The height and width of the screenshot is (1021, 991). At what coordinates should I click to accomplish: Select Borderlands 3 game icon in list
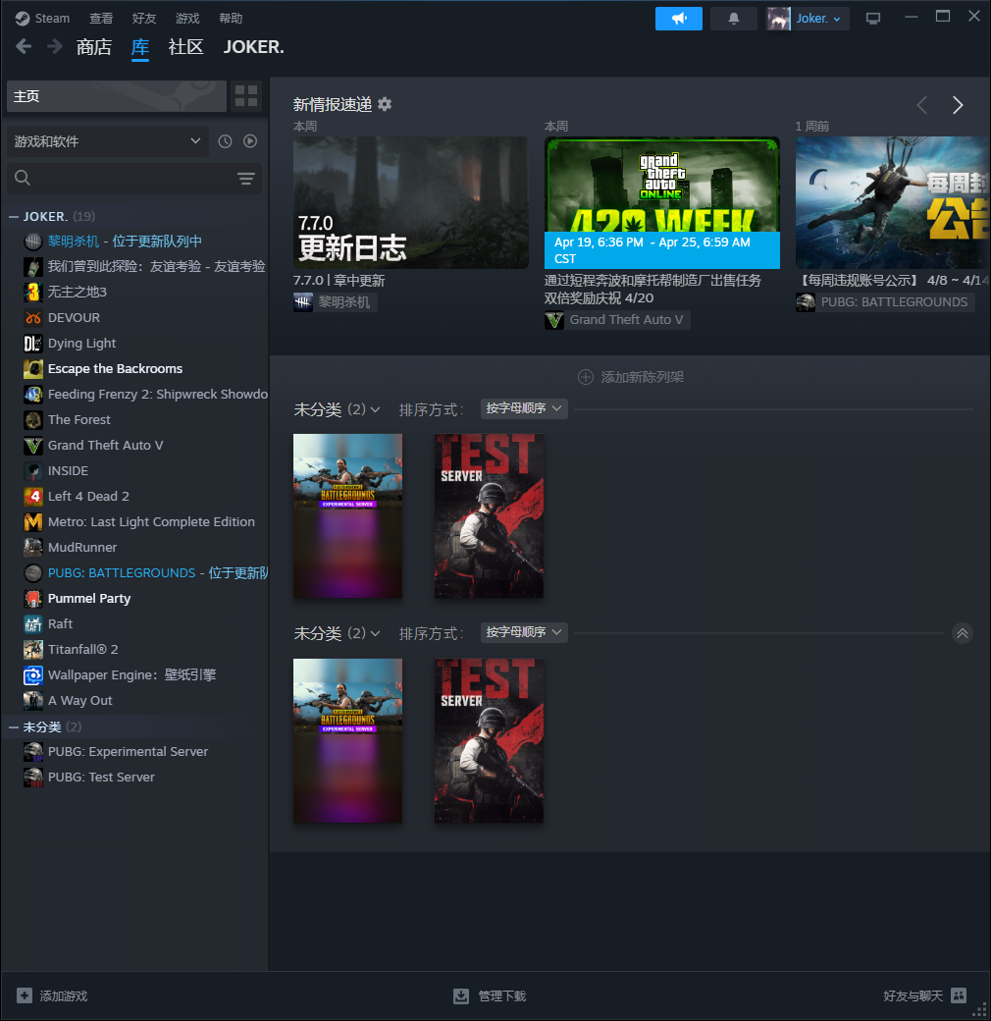(x=33, y=292)
